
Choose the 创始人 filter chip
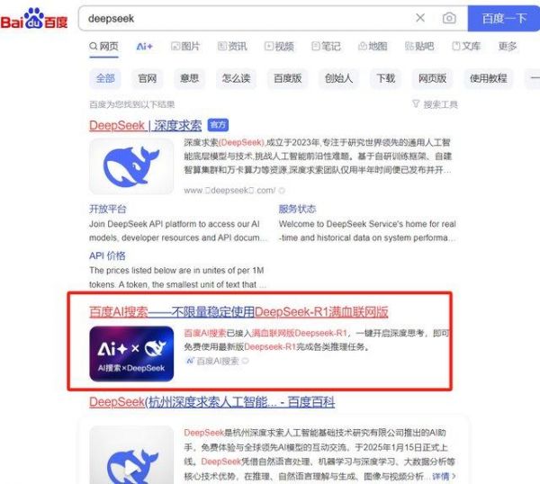(338, 78)
